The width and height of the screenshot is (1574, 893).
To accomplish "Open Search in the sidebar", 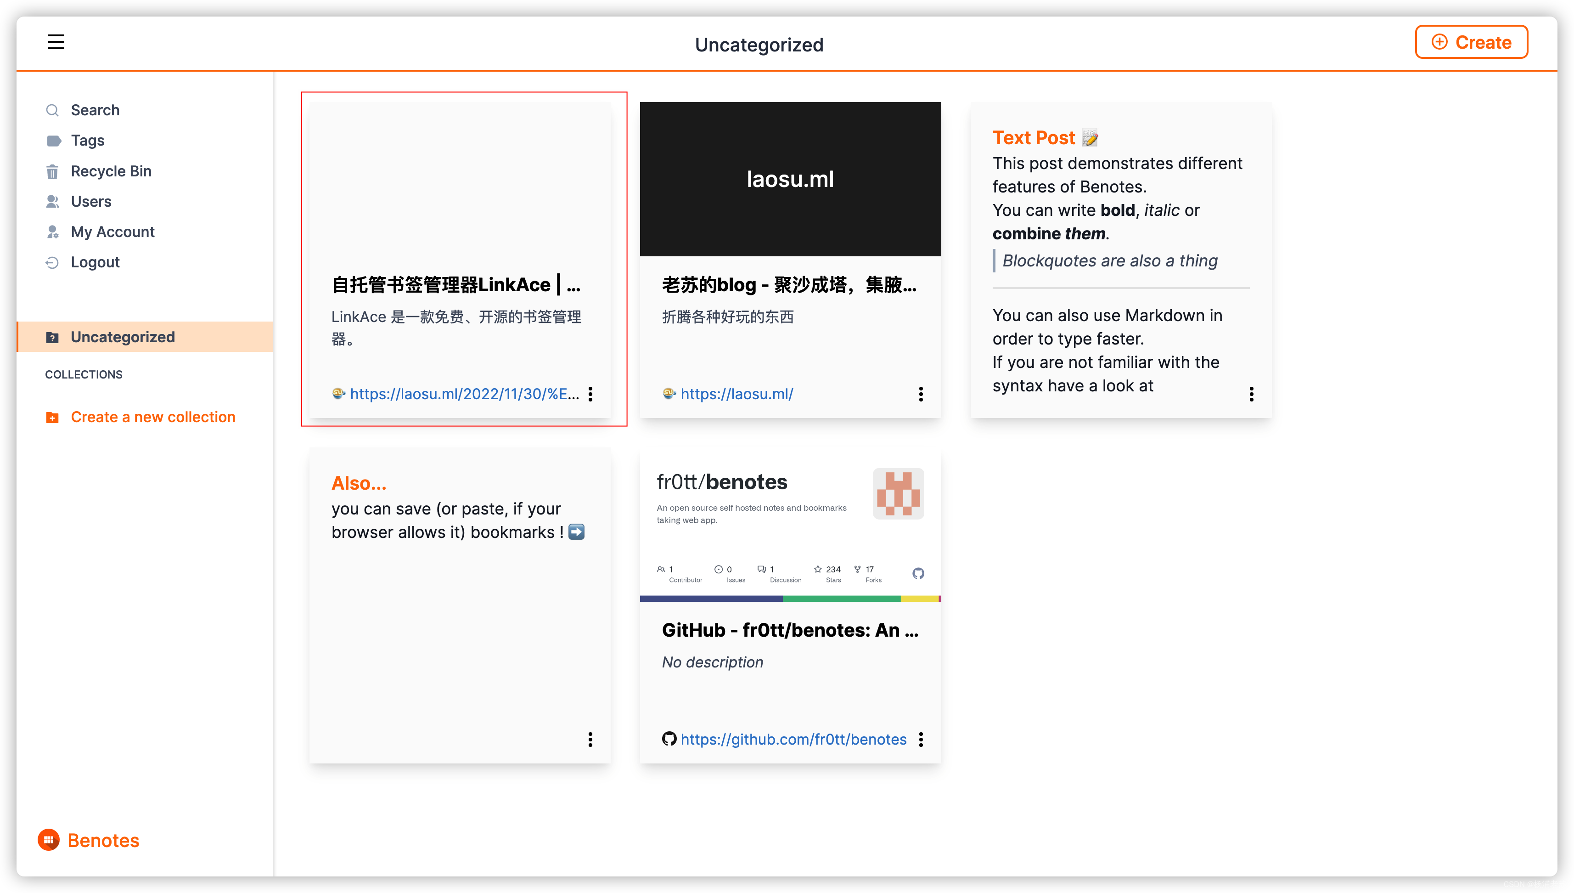I will click(x=95, y=110).
